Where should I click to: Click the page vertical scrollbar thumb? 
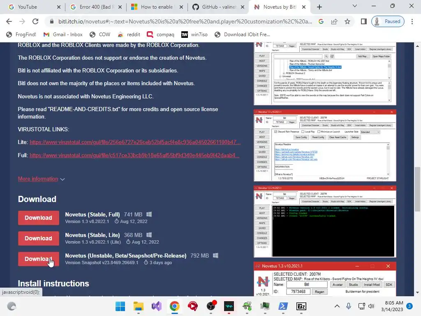click(x=417, y=189)
